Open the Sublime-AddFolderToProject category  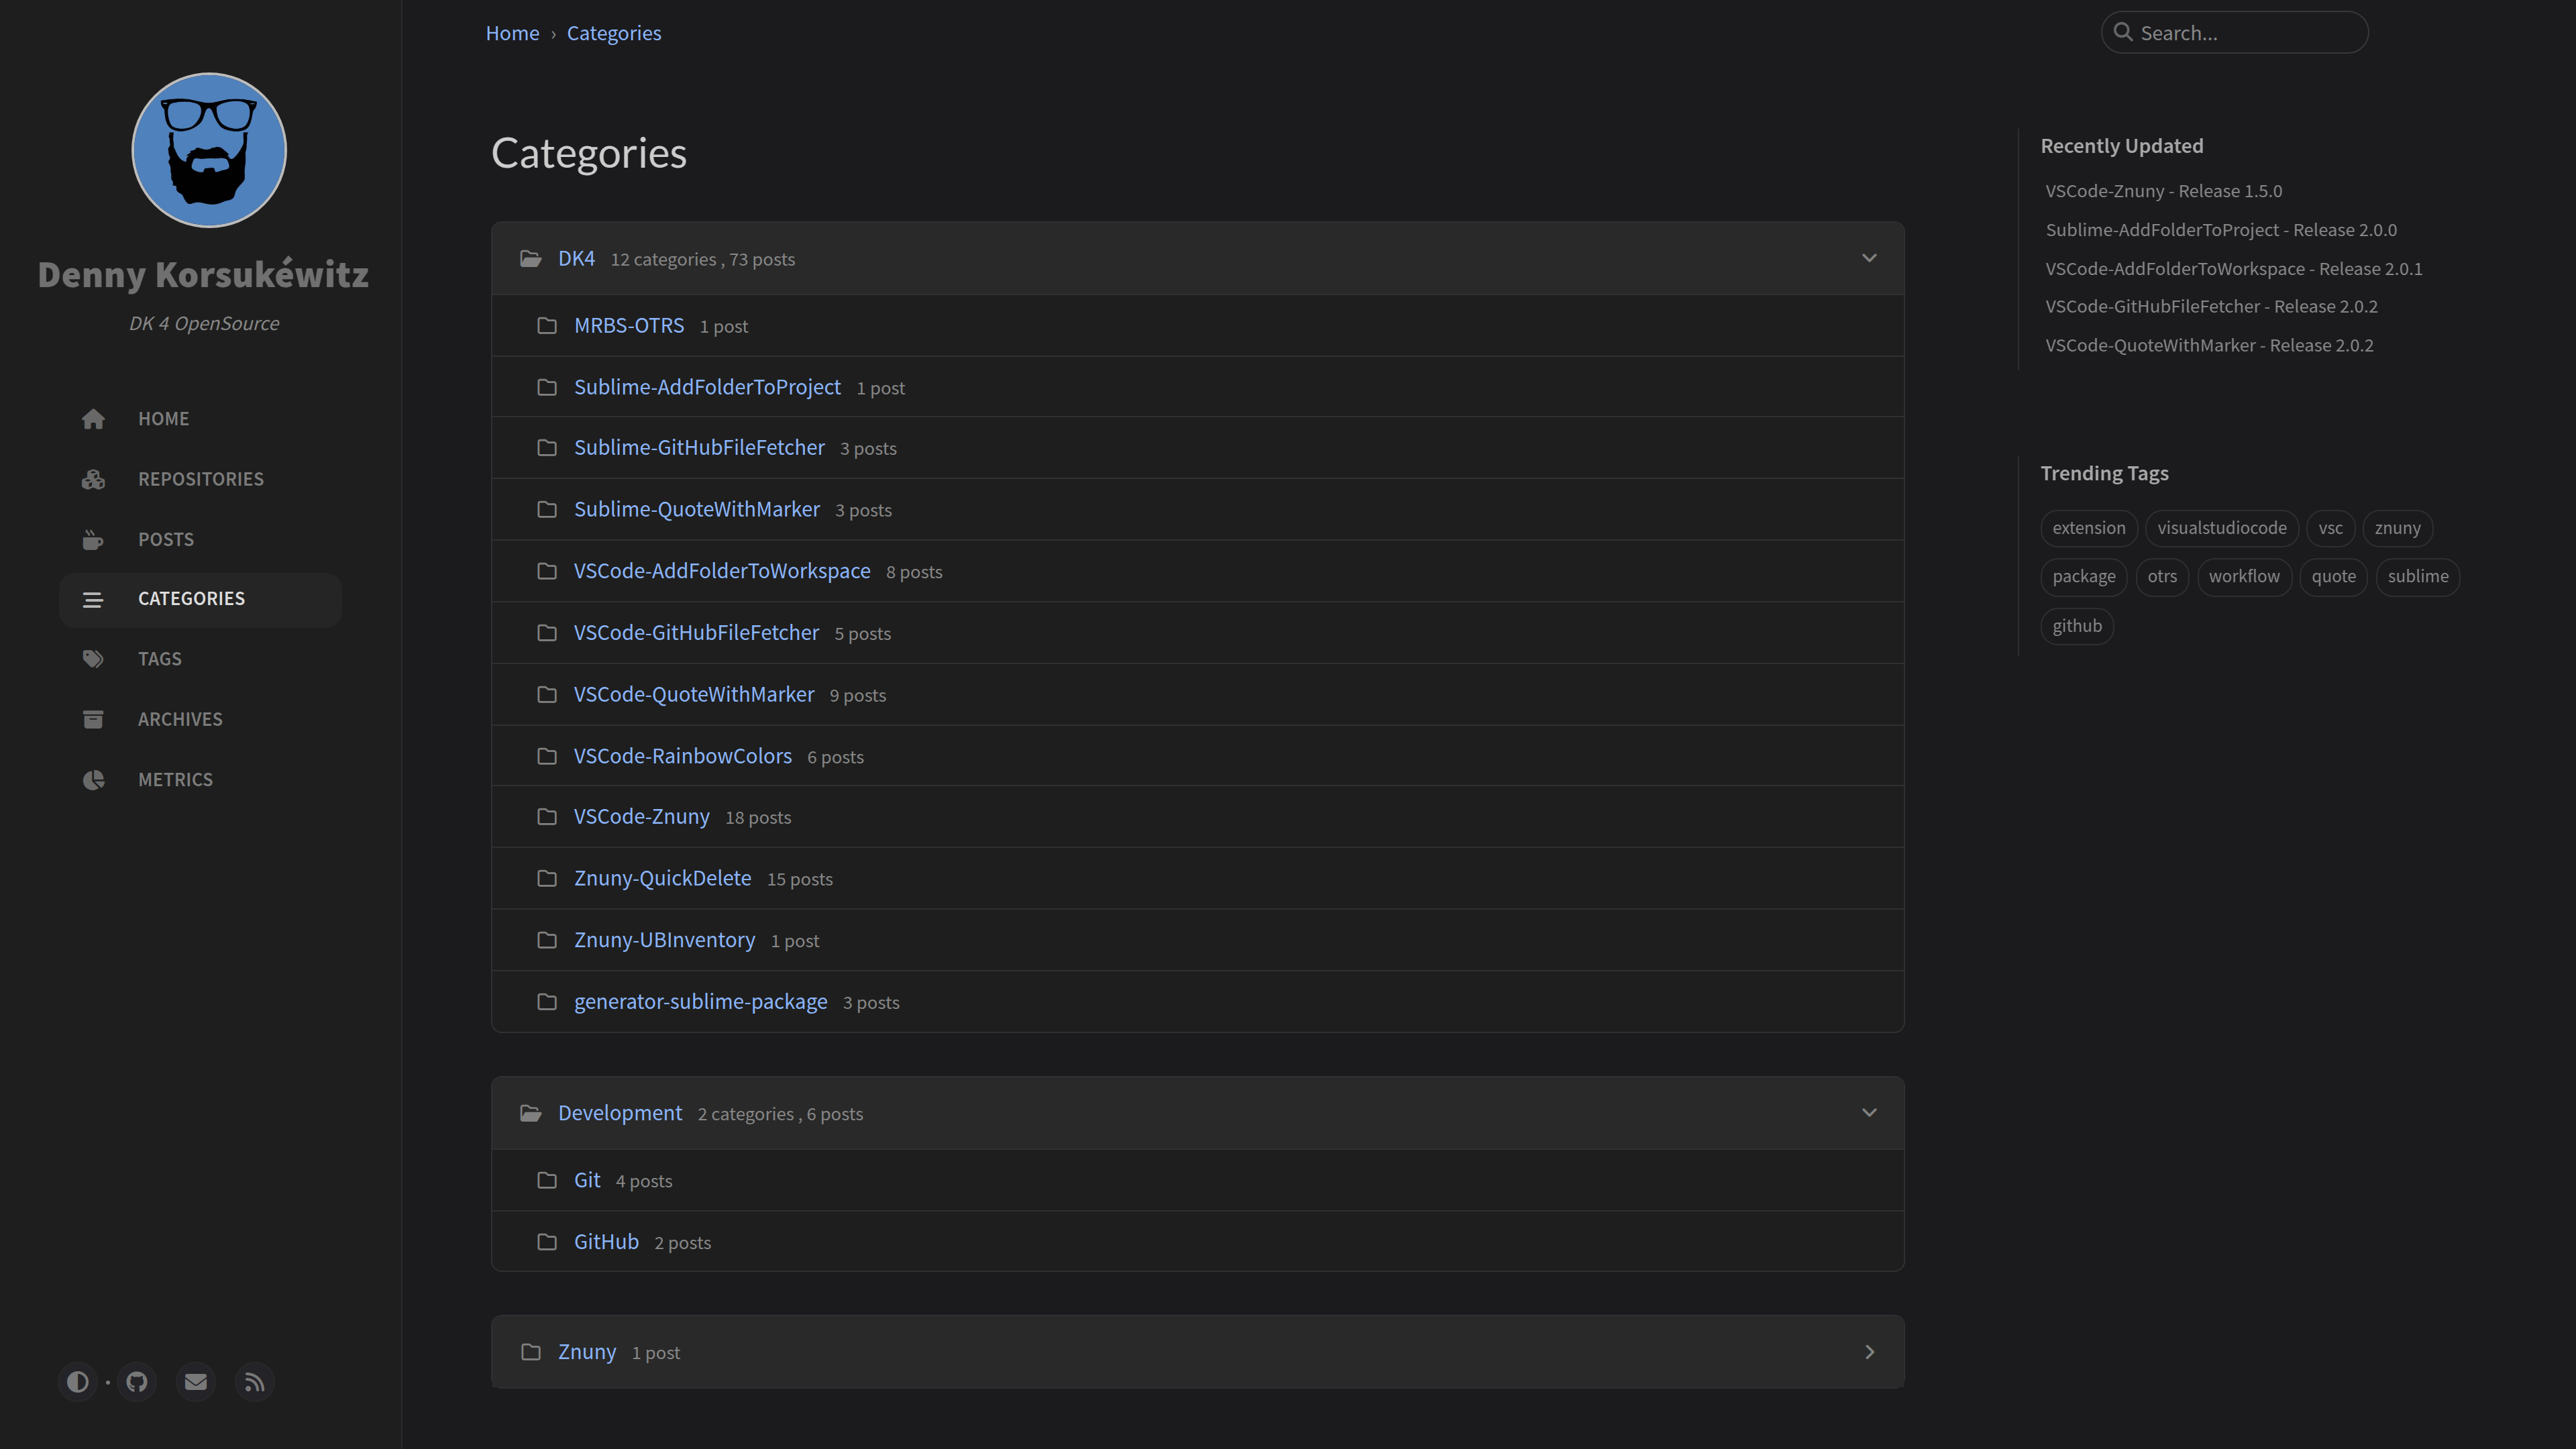click(x=707, y=387)
